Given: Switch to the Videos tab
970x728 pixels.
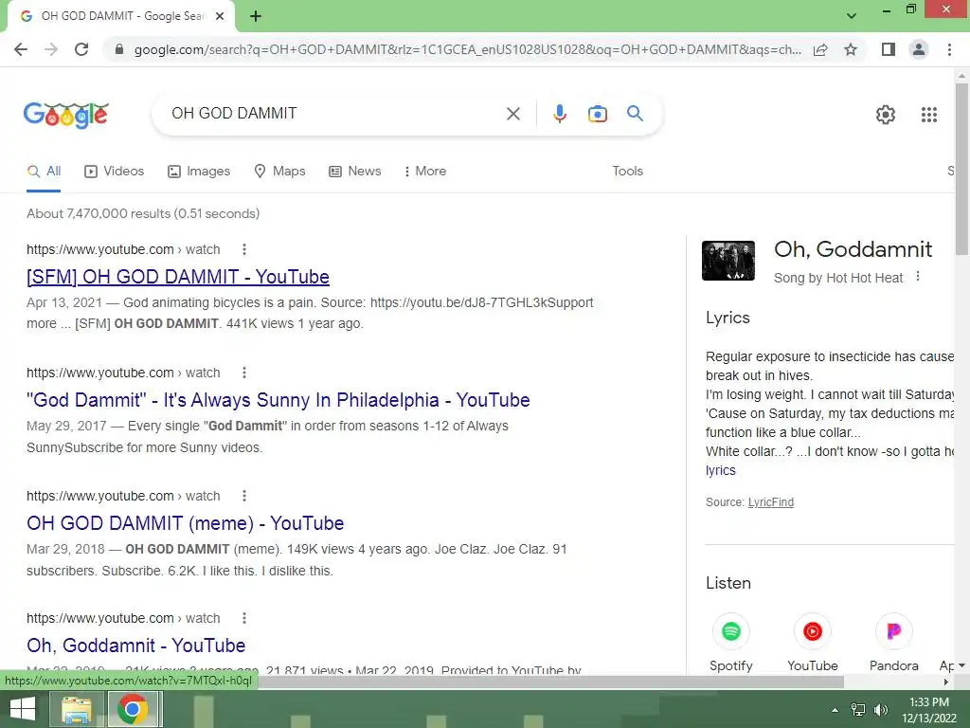Looking at the screenshot, I should 114,171.
